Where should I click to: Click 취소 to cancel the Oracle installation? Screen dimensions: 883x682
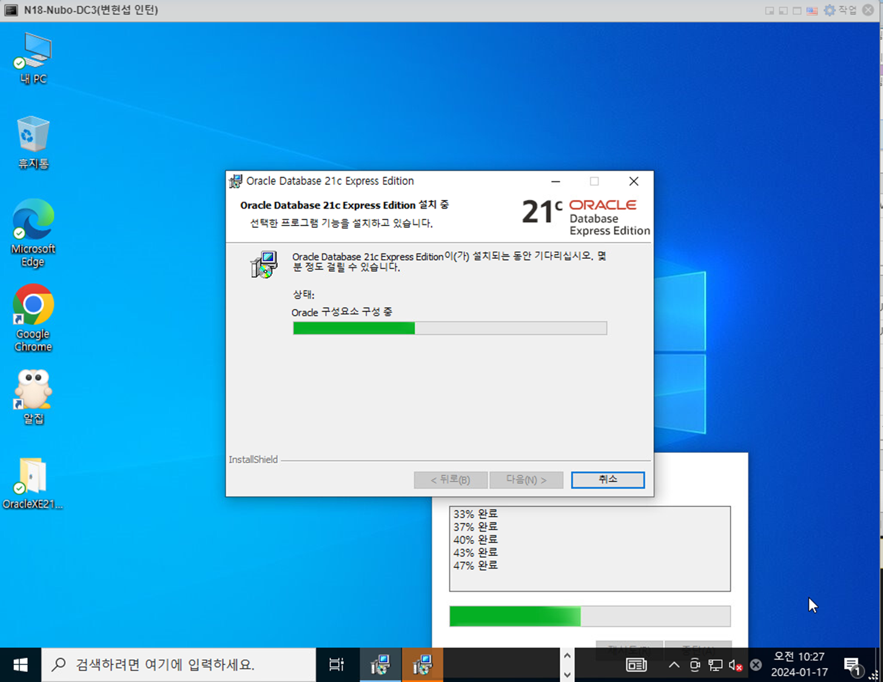tap(608, 480)
